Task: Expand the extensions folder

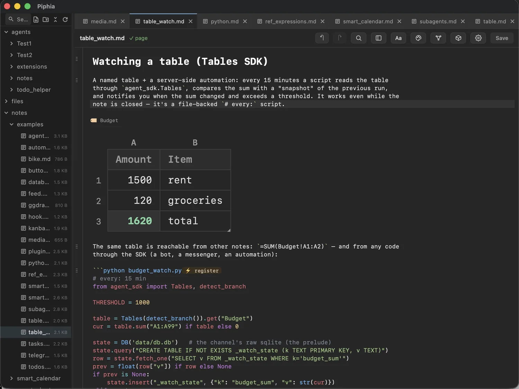Action: [x=12, y=67]
